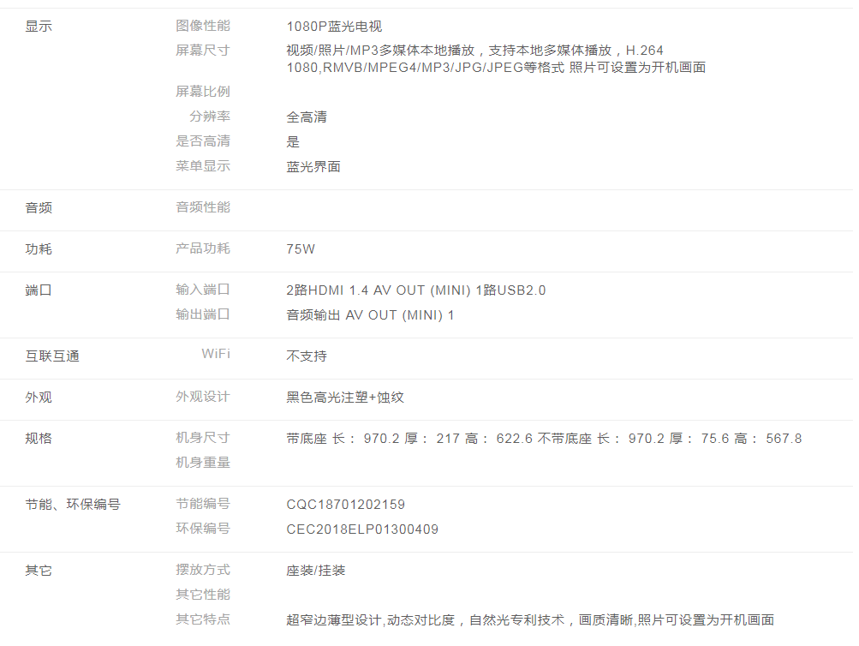Click the 机身重量 label
859x646 pixels.
click(203, 463)
